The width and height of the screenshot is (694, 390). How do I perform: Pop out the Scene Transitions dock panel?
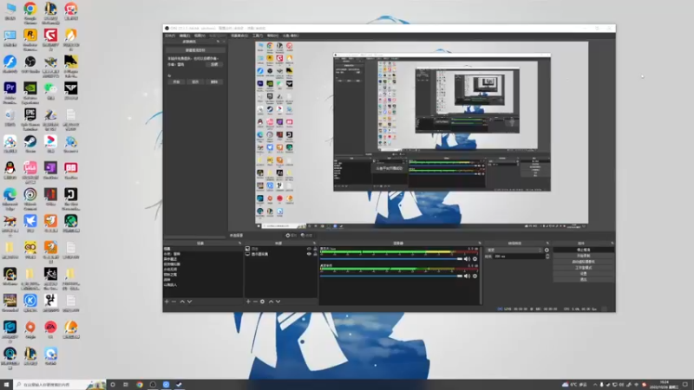[x=547, y=244]
